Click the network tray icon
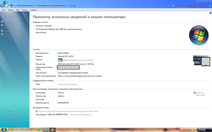The height and width of the screenshot is (132, 212). 189,130
